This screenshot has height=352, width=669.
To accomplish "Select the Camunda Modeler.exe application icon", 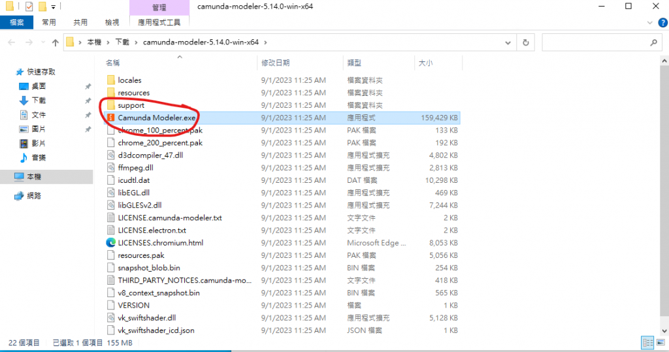I will click(111, 118).
